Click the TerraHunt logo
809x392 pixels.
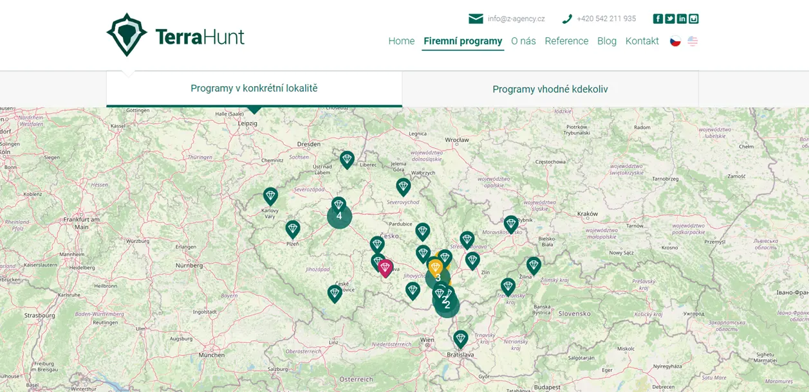(175, 35)
